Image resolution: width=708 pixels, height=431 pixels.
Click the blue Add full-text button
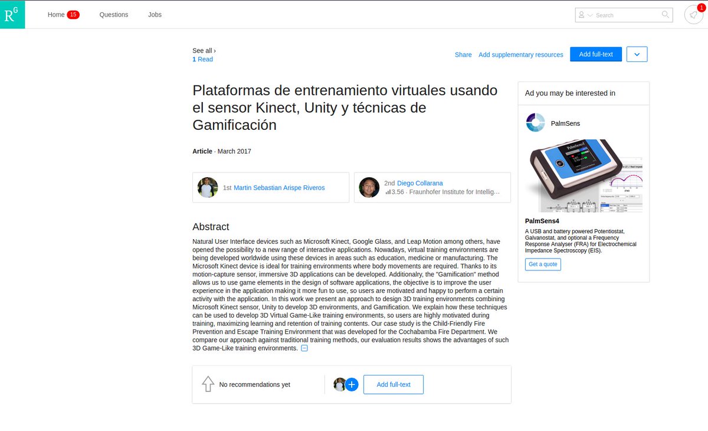click(596, 54)
